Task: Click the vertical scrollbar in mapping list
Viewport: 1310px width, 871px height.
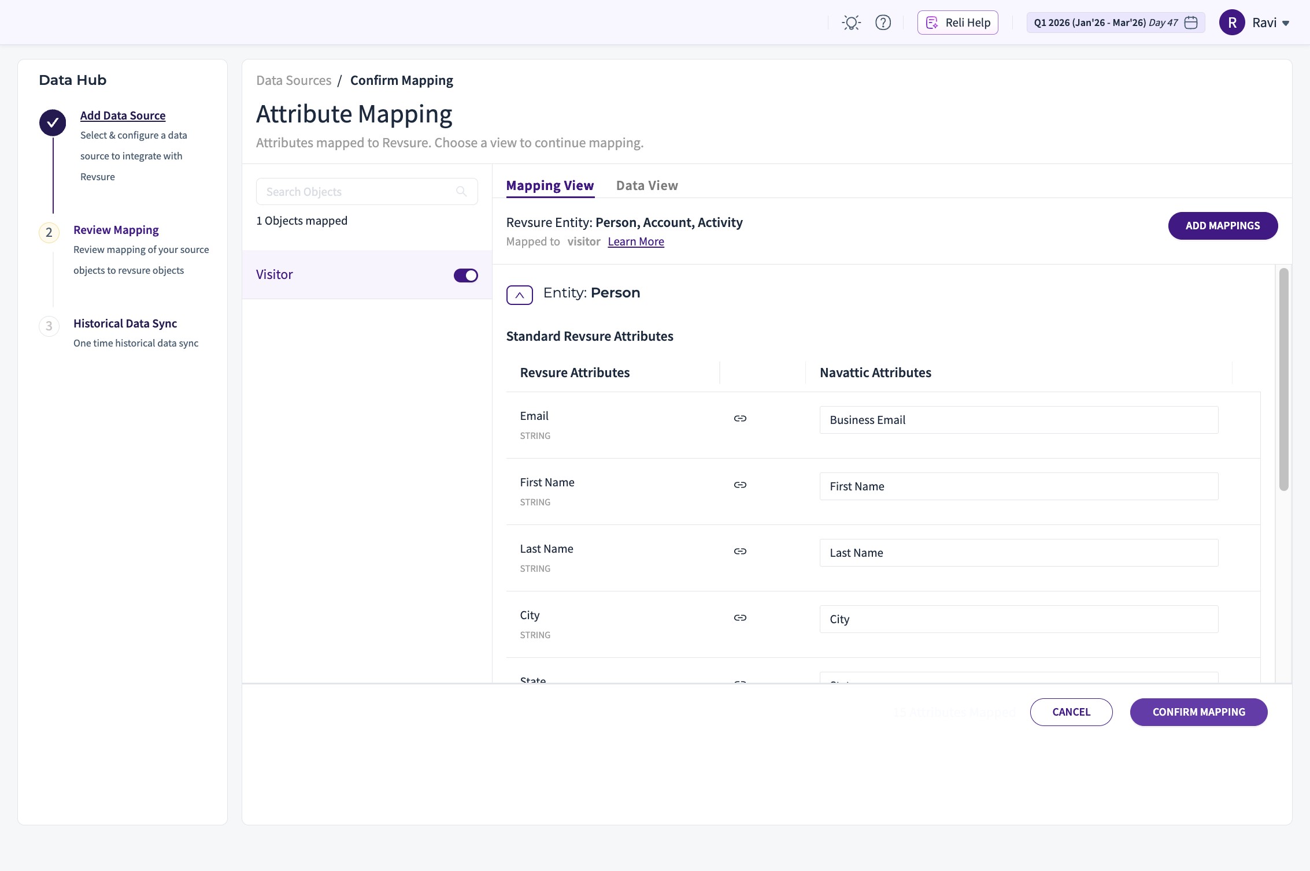Action: click(x=1283, y=379)
